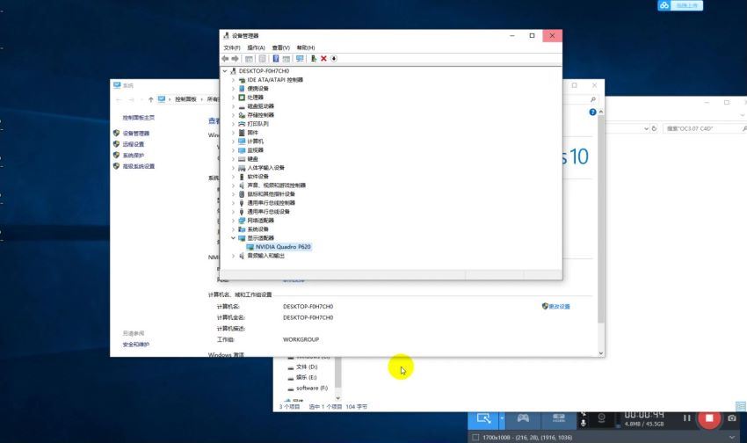The width and height of the screenshot is (747, 443).
Task: Click the update driver icon with green arrow
Action: (x=314, y=59)
